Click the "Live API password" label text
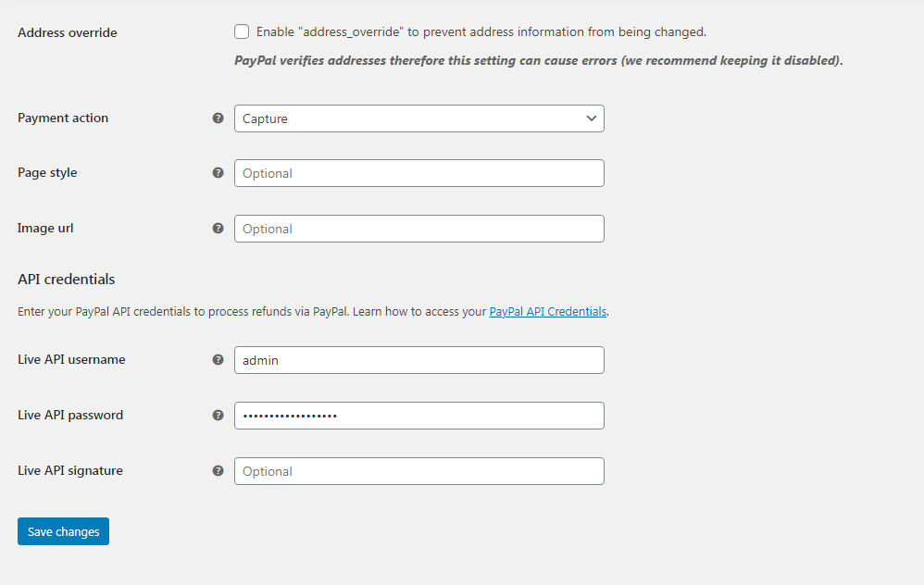 (x=70, y=415)
